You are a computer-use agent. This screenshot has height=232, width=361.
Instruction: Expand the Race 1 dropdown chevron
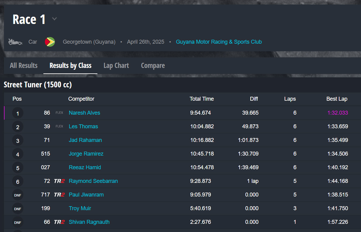[54, 19]
